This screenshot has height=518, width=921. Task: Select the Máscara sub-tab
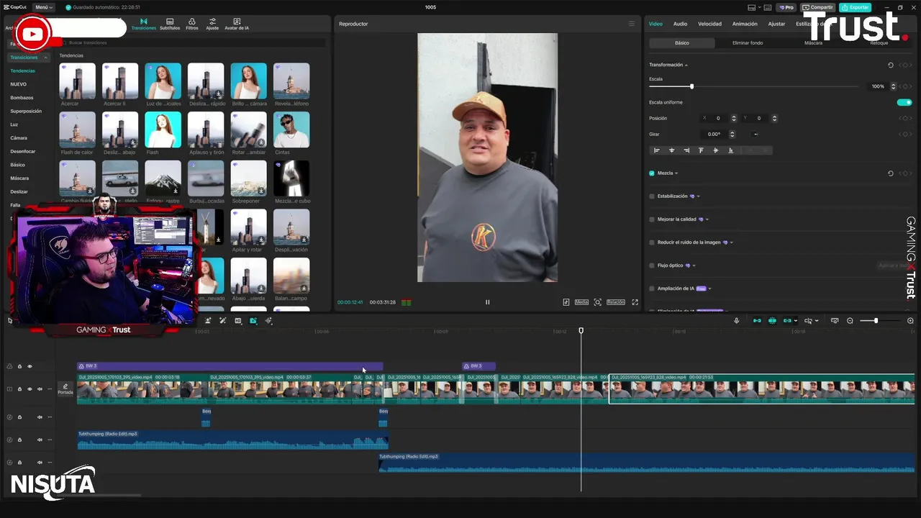pos(813,42)
